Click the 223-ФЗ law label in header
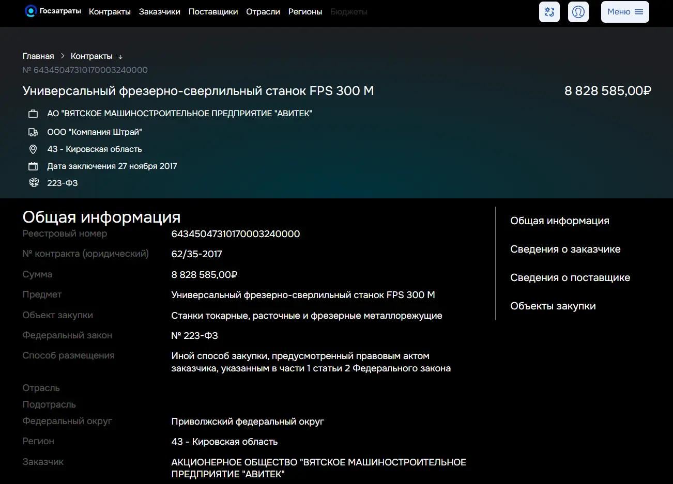673x484 pixels. pyautogui.click(x=63, y=183)
